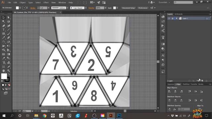Click Vertical Align Center in Align panel

click(195, 92)
